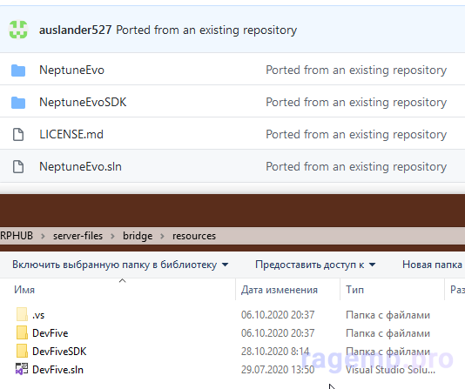The height and width of the screenshot is (389, 465).
Task: Sort by the 'Дата изменения' column header
Action: click(280, 290)
